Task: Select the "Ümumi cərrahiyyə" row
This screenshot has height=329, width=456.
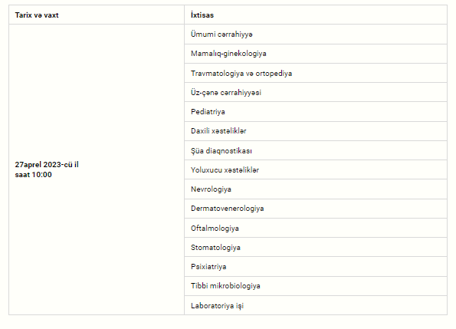Action: pyautogui.click(x=316, y=35)
